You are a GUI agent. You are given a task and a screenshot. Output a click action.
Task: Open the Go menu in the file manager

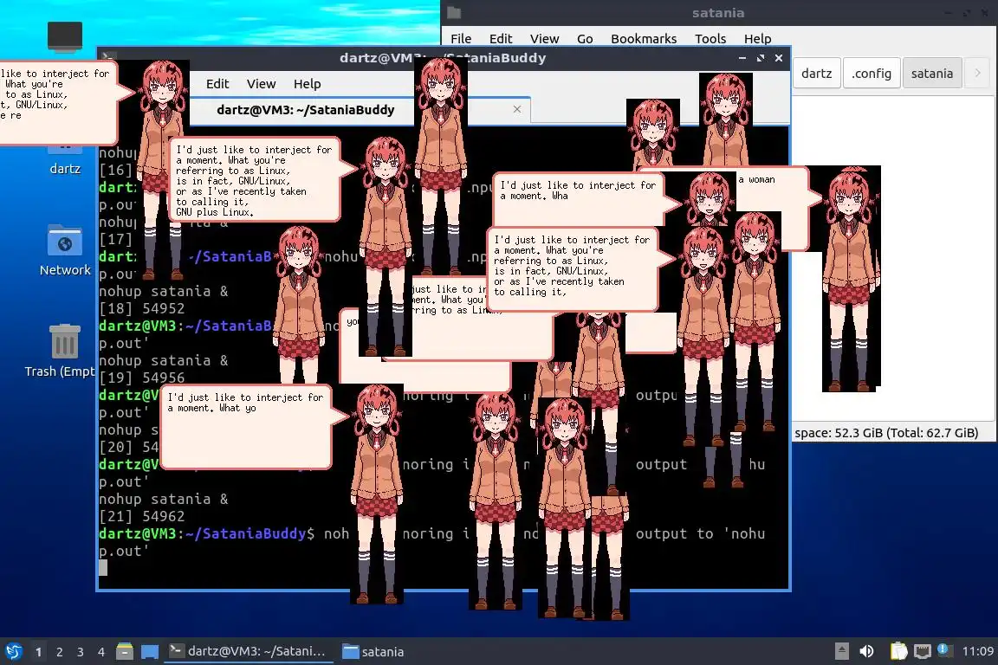pyautogui.click(x=585, y=38)
